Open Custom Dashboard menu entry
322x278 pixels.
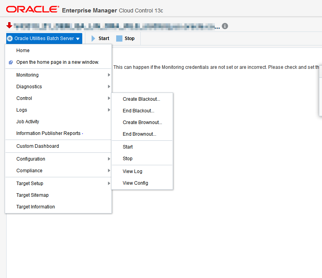click(x=58, y=146)
